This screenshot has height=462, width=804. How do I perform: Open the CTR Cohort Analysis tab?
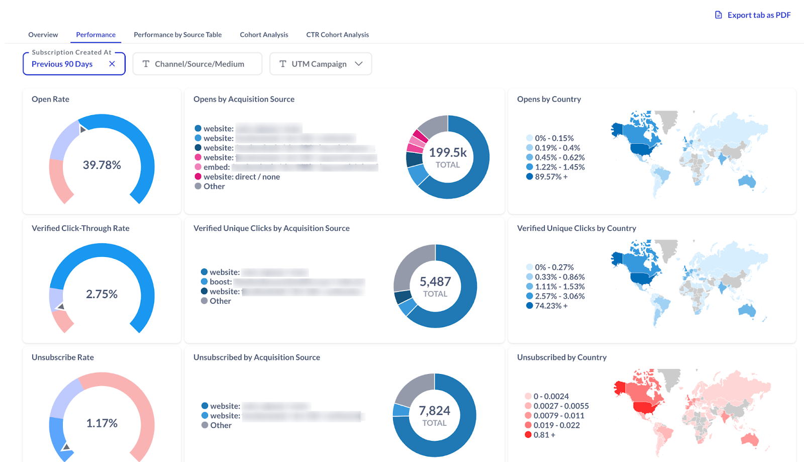(337, 35)
